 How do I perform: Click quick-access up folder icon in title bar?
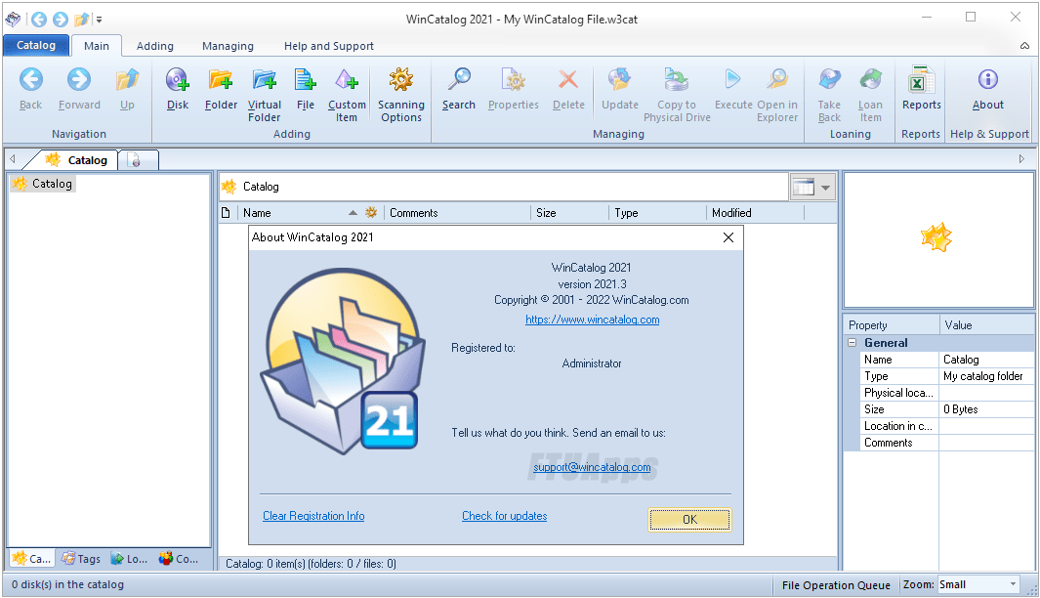point(82,20)
